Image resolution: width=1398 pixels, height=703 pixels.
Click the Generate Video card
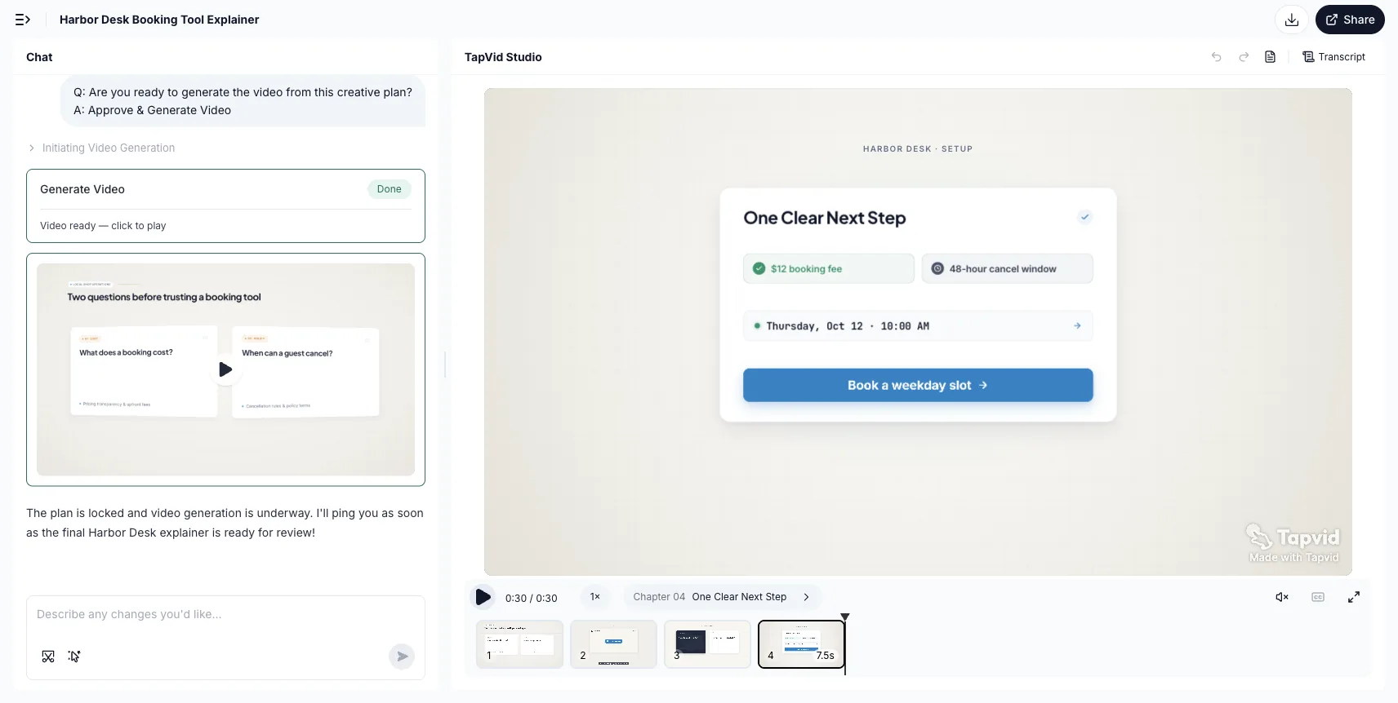pyautogui.click(x=225, y=206)
